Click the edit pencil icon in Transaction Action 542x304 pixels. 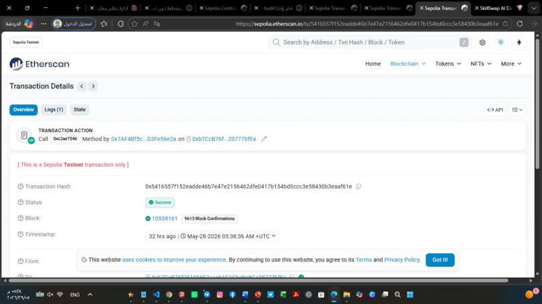tap(264, 139)
